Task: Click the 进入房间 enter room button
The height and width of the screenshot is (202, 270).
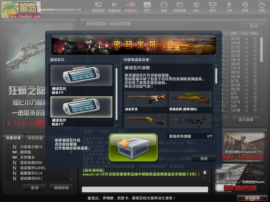Action: pyautogui.click(x=246, y=120)
